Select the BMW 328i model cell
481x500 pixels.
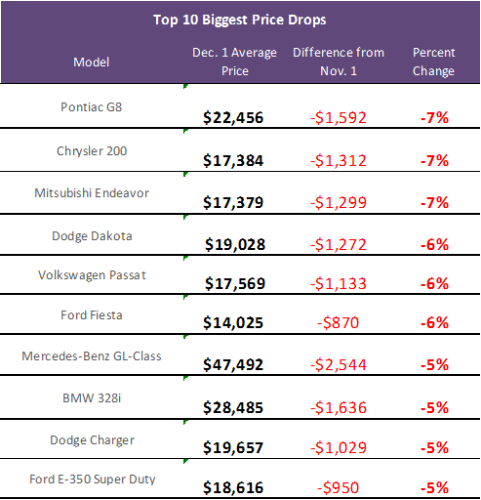(92, 397)
